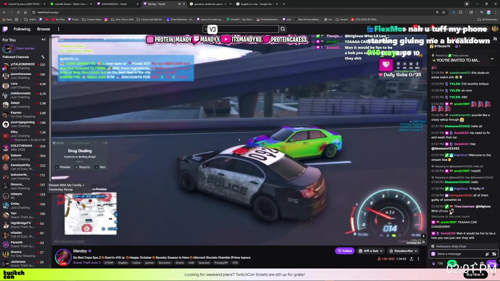Expand the Gift a Sub dropdown
The height and width of the screenshot is (281, 500).
click(x=371, y=251)
